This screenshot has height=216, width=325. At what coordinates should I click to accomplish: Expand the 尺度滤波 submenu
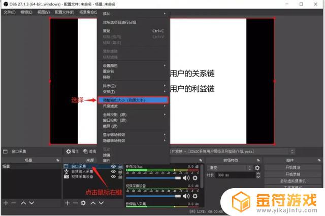point(133,106)
